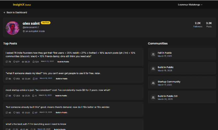Click the heart icon showing 565 likes
The width and height of the screenshot is (218, 130).
click(14, 113)
